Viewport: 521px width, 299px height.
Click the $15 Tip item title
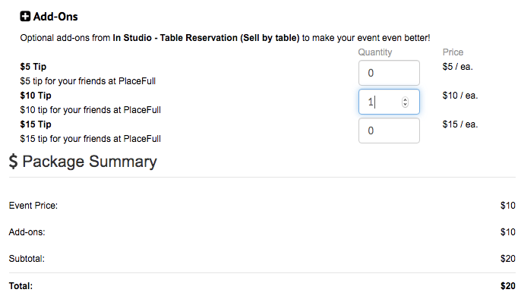pyautogui.click(x=36, y=124)
